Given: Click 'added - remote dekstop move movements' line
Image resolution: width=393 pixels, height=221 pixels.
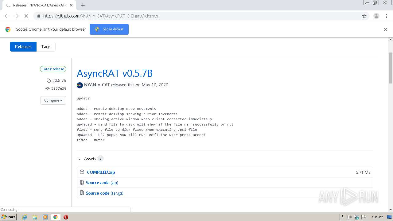Looking at the screenshot, I should pos(116,109).
